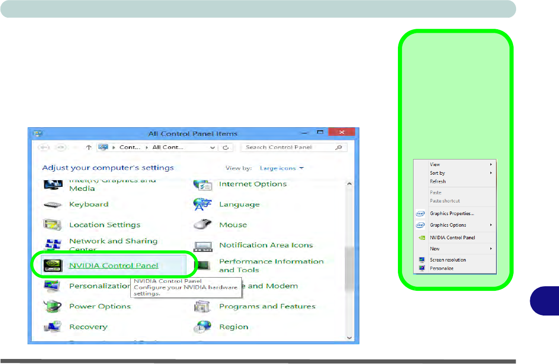
Task: Click the Control Panel icon in the title bar
Action: 37,134
